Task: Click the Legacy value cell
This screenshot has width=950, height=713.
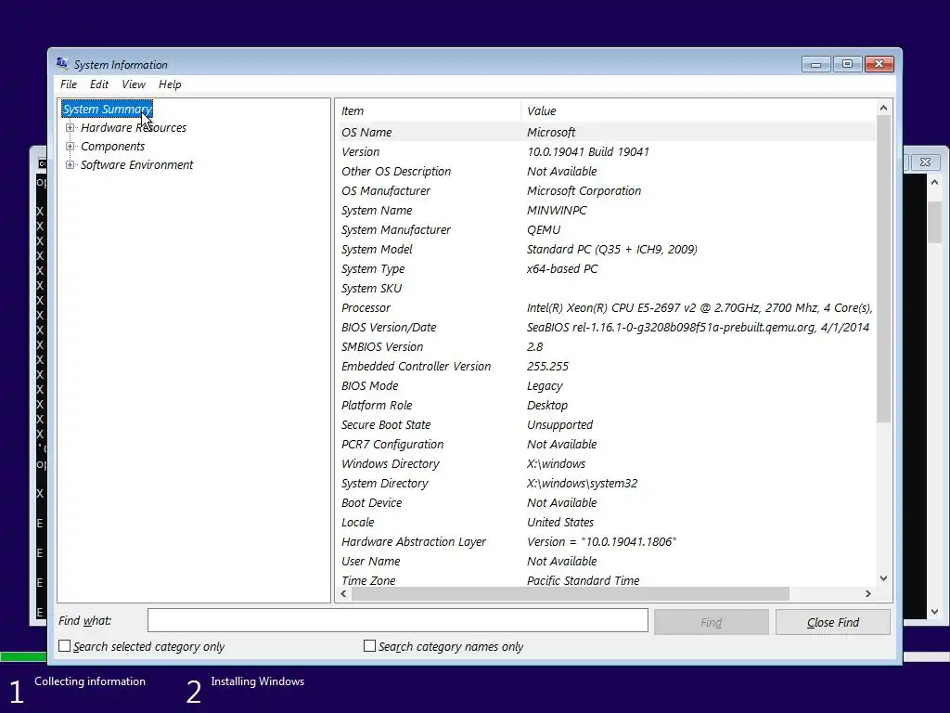Action: click(x=545, y=385)
